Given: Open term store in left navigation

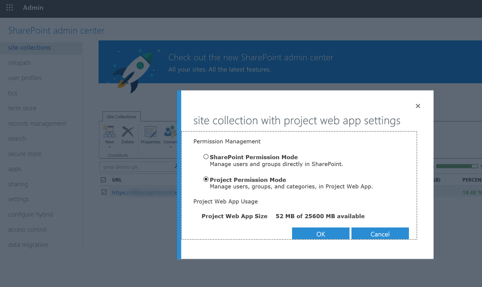Looking at the screenshot, I should pos(22,108).
